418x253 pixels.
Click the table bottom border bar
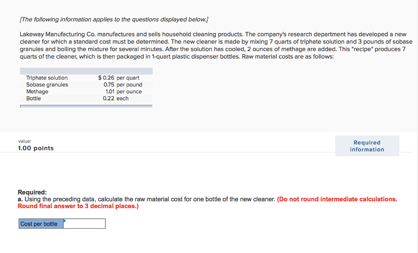pos(86,107)
